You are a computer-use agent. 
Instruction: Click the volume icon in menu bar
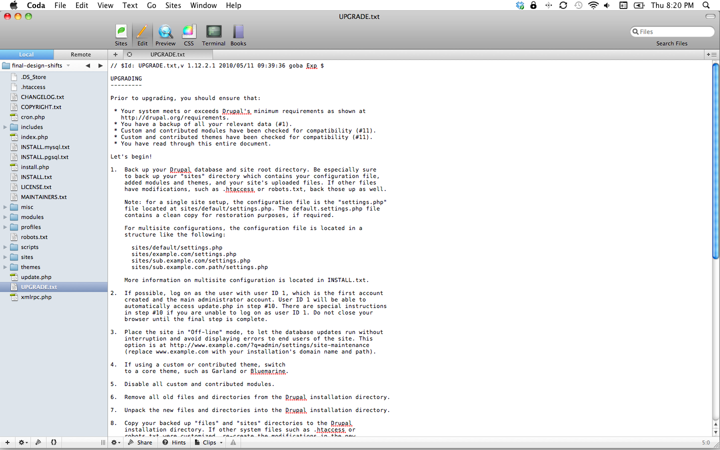click(607, 5)
